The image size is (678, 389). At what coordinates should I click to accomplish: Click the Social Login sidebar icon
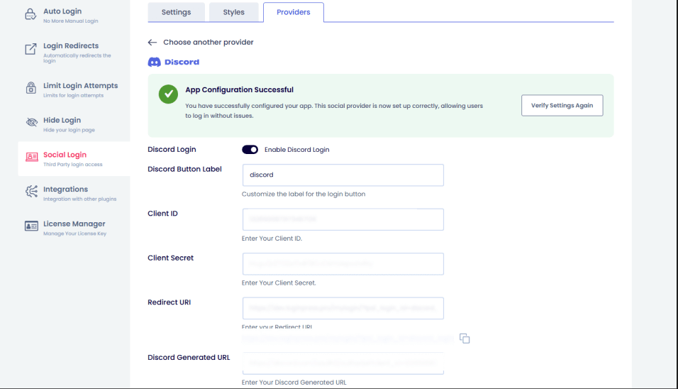[x=30, y=158]
